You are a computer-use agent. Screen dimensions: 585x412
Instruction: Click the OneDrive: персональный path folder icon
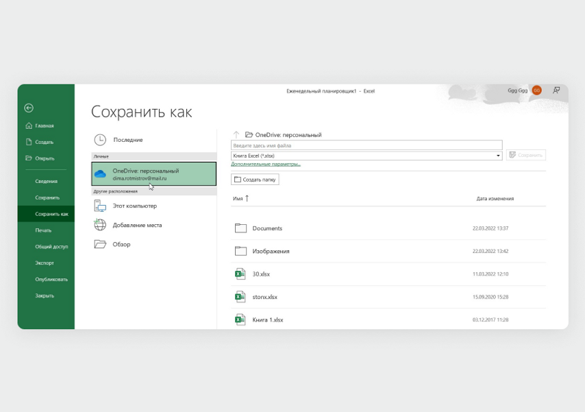249,134
